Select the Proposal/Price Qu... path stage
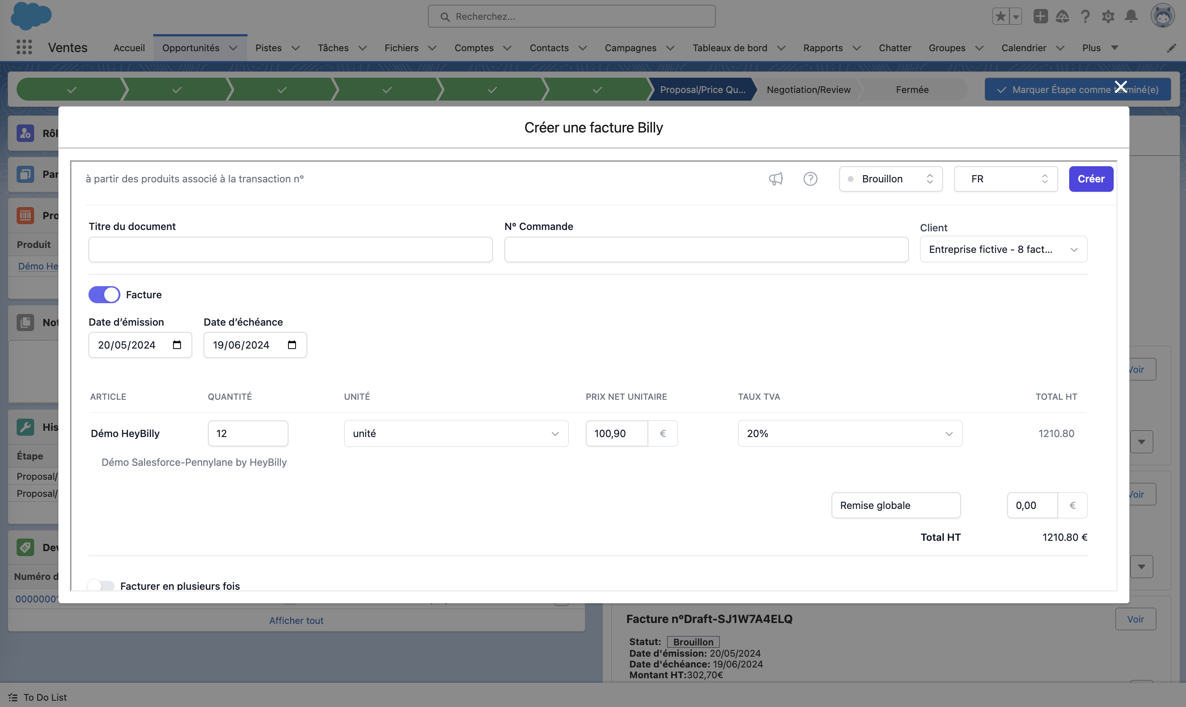 (702, 89)
